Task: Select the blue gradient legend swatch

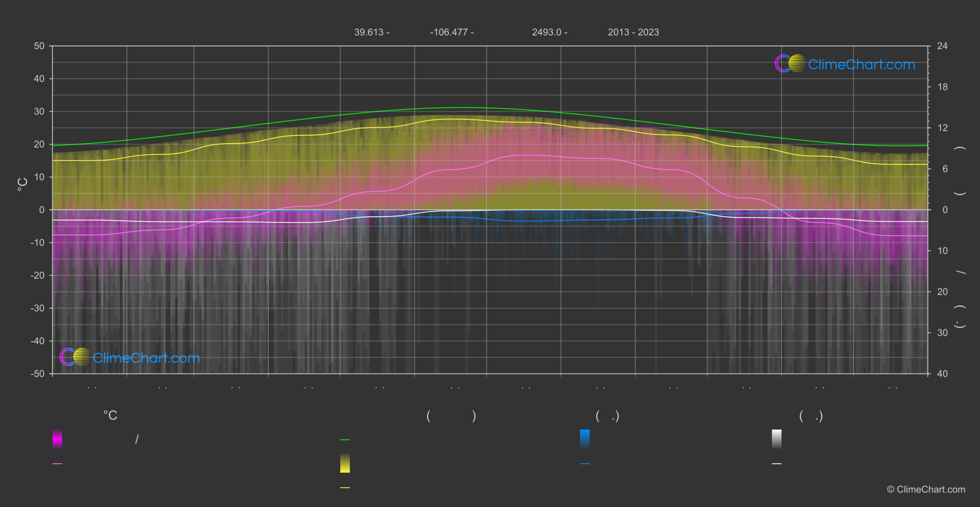Action: coord(584,439)
